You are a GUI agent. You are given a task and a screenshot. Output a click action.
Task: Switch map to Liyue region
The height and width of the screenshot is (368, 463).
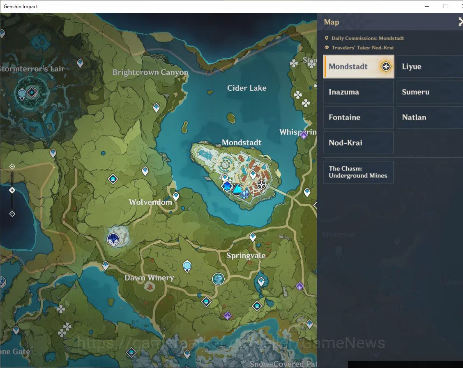[430, 67]
